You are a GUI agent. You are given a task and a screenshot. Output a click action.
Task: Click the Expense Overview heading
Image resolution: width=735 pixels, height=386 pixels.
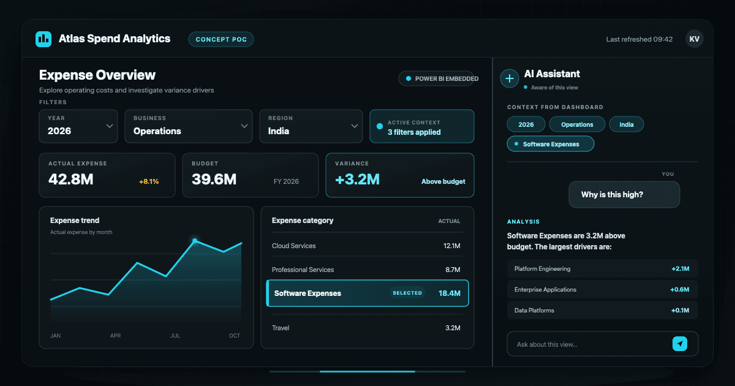point(97,75)
